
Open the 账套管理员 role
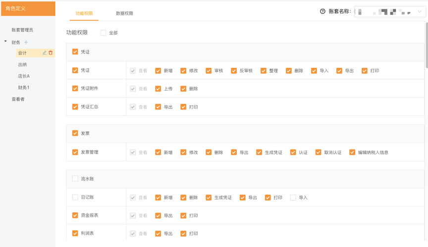tap(22, 30)
